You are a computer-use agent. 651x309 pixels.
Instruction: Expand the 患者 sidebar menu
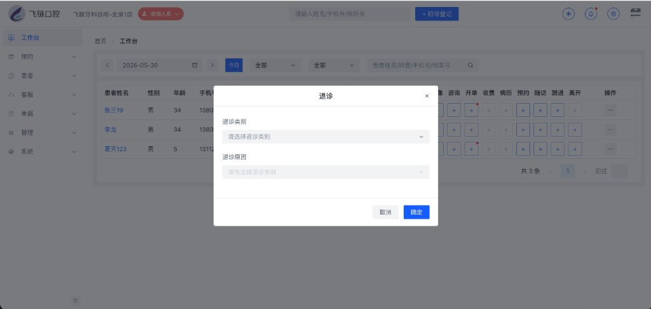tap(43, 76)
